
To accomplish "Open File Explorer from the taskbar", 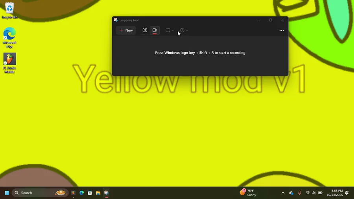I will (98, 193).
